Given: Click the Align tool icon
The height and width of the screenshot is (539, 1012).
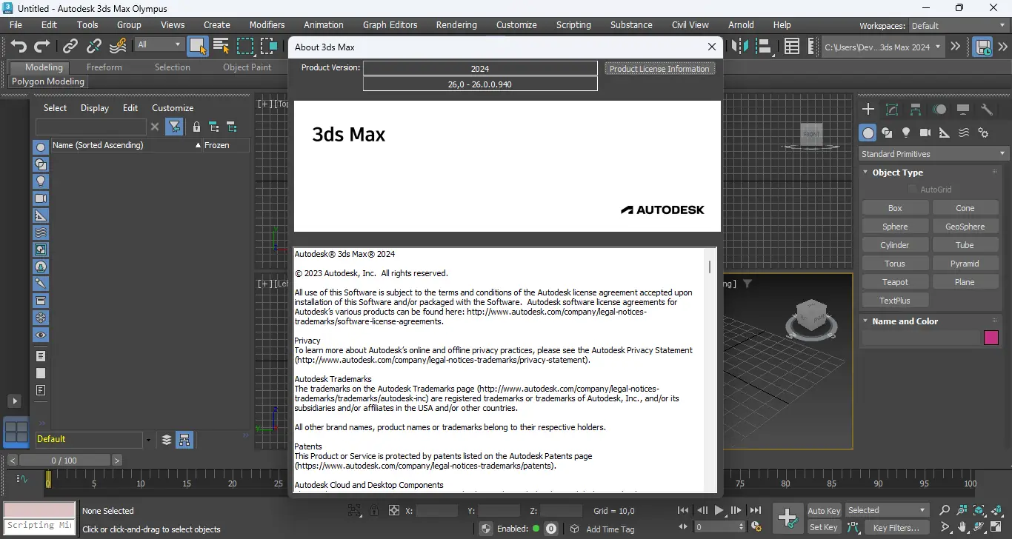Looking at the screenshot, I should (x=763, y=47).
